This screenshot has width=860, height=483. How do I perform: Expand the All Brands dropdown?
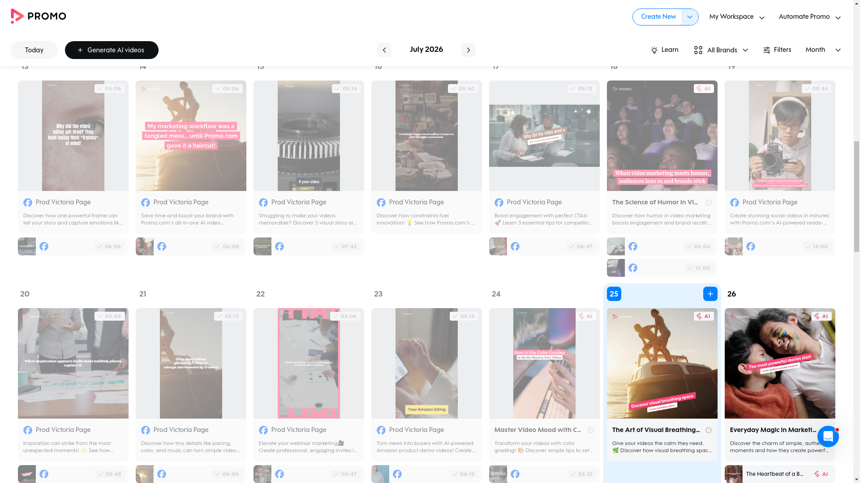[721, 50]
